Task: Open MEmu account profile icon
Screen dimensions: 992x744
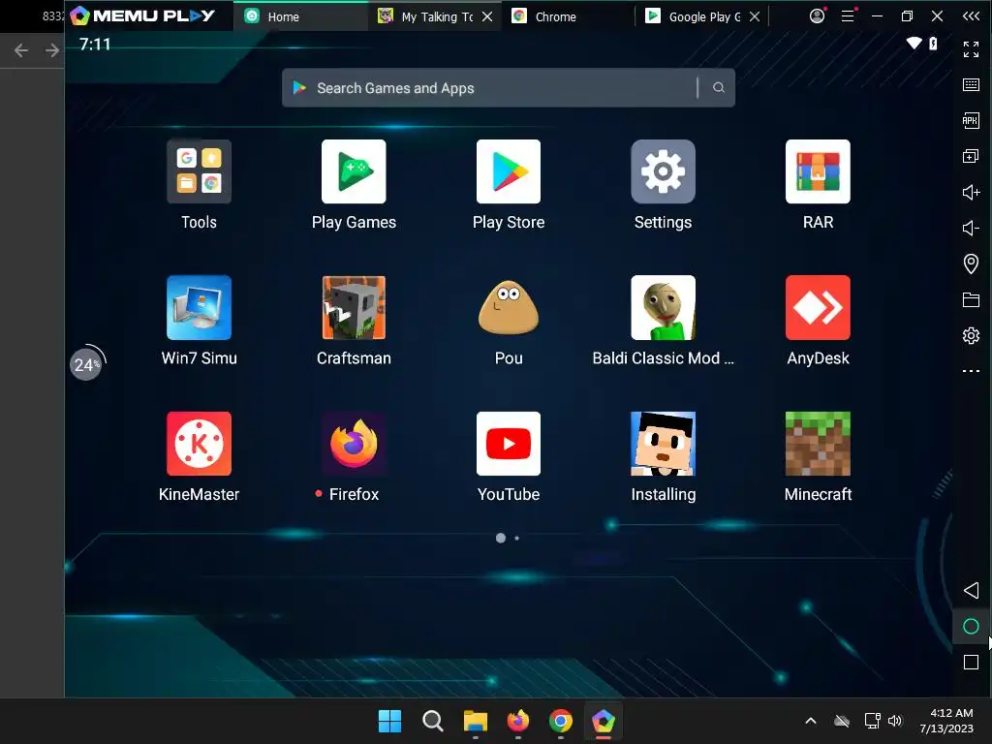Action: coord(817,15)
